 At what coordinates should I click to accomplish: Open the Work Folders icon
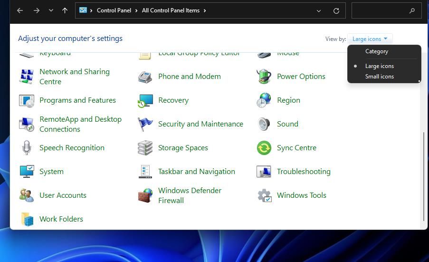pos(27,219)
